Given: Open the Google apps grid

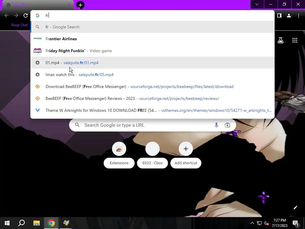Looking at the screenshot, I should [x=295, y=40].
